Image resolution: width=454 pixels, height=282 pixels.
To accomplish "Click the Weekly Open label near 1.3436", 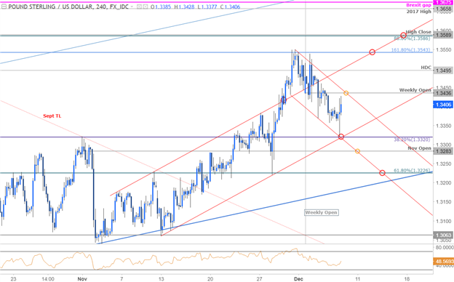I will [415, 90].
